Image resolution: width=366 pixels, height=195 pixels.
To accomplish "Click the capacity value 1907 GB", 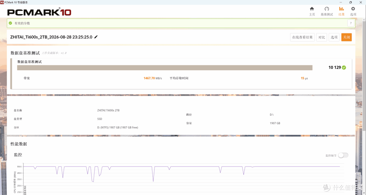I will (275, 123).
